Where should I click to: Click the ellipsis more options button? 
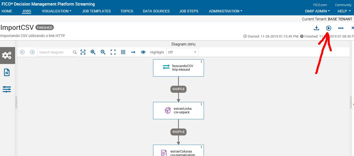click(341, 28)
